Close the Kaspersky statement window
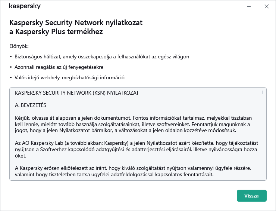This screenshot has width=276, height=211. tap(266, 6)
